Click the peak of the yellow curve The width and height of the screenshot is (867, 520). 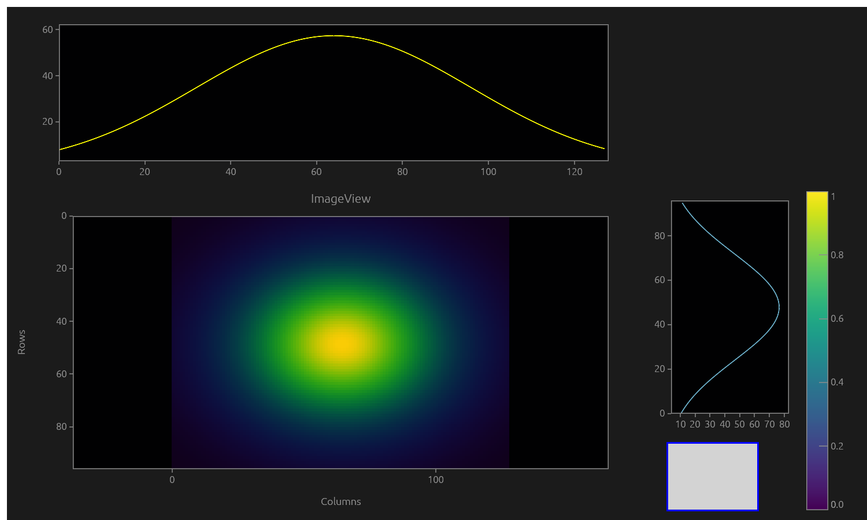click(332, 36)
